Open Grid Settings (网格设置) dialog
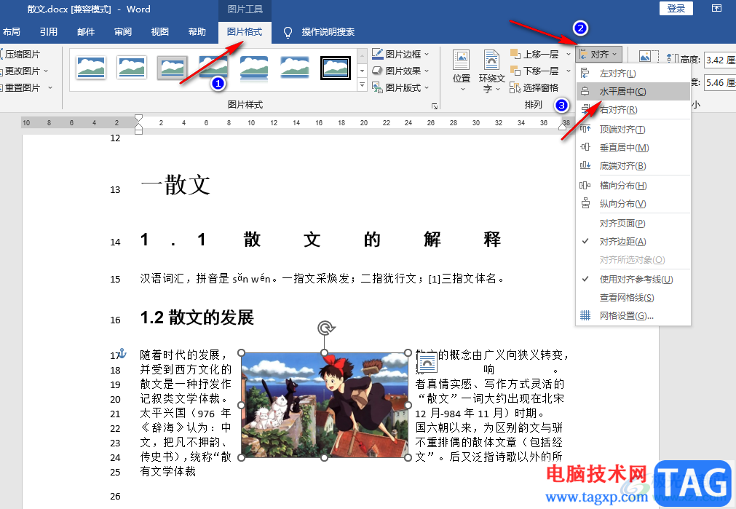 click(x=626, y=316)
